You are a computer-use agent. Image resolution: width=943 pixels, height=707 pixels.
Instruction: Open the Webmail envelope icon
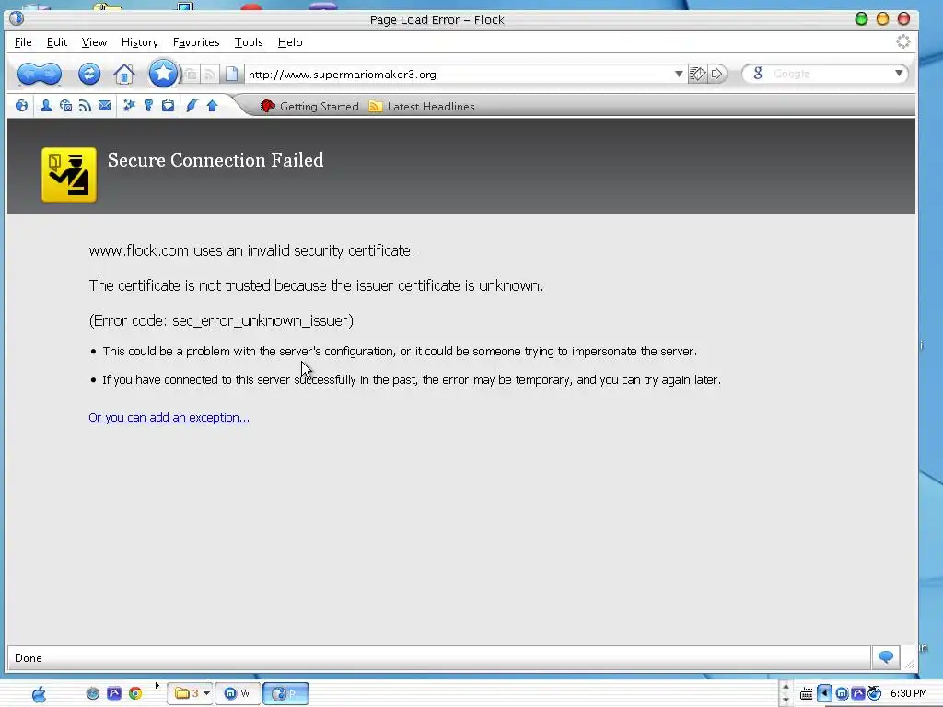tap(105, 106)
